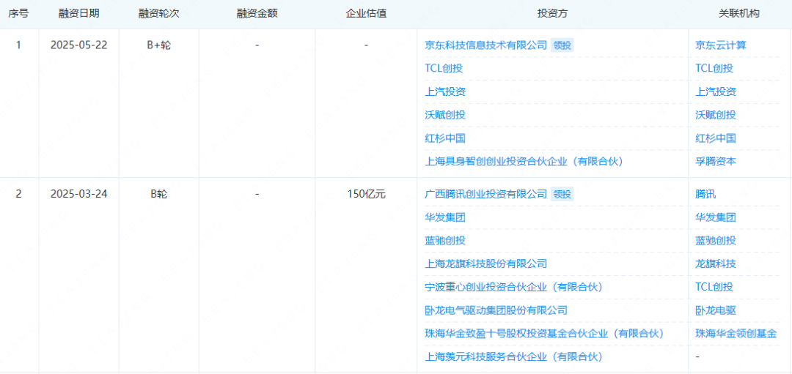The width and height of the screenshot is (792, 374).
Task: Open the 京东云计算 related institution link
Action: [721, 45]
